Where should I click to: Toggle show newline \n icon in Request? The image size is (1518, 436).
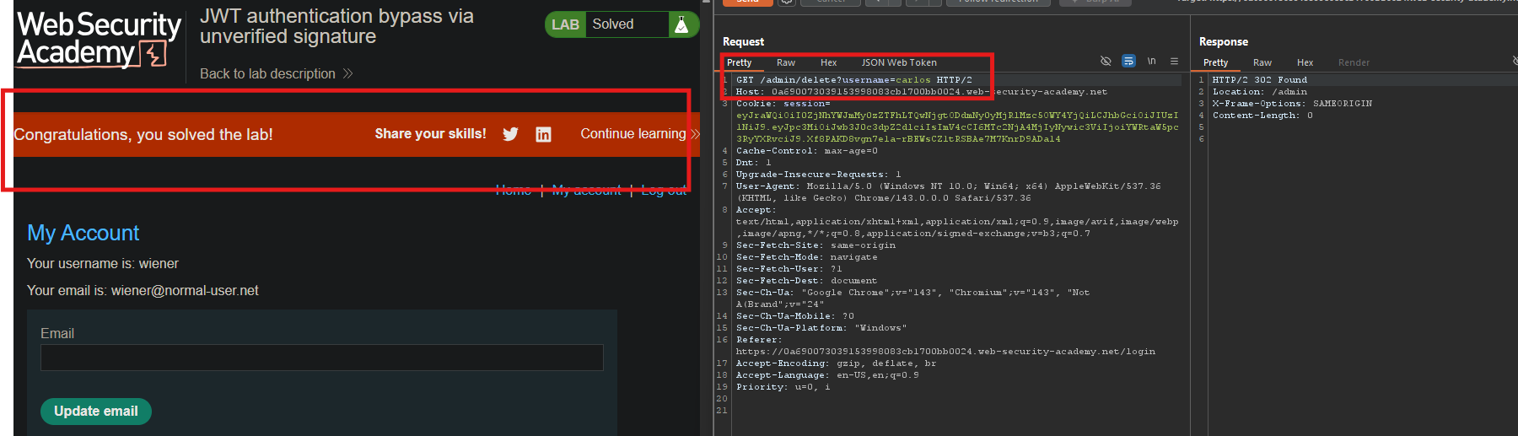point(1151,62)
